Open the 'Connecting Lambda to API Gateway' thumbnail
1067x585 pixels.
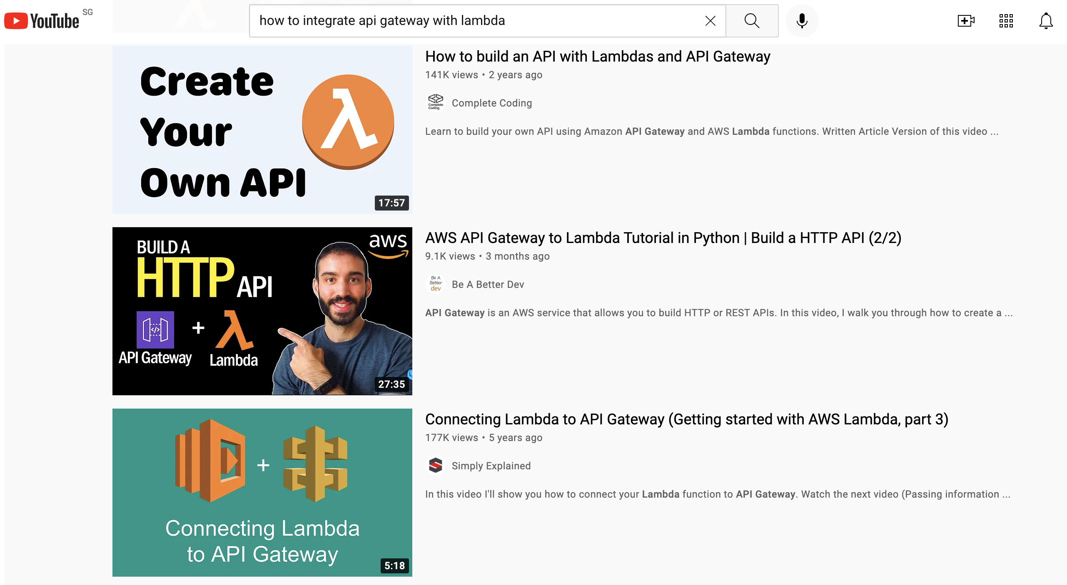262,492
